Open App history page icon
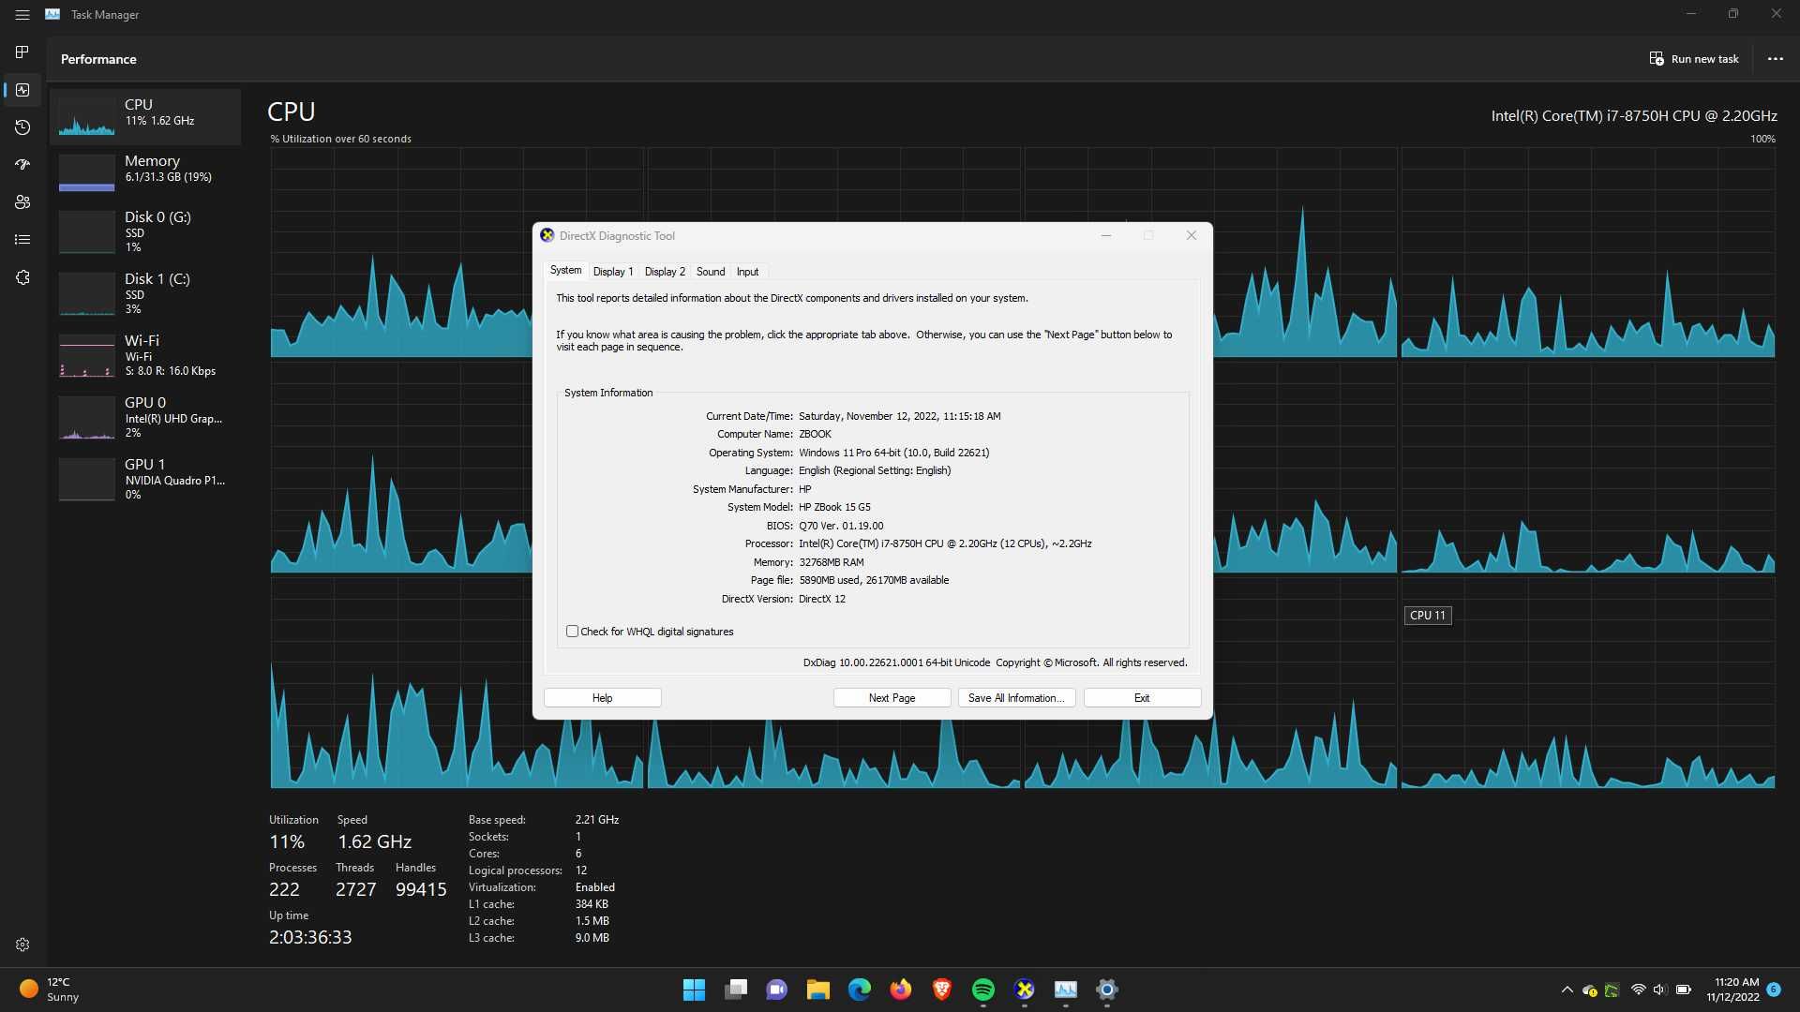Screen dimensions: 1800x1012 (22, 127)
